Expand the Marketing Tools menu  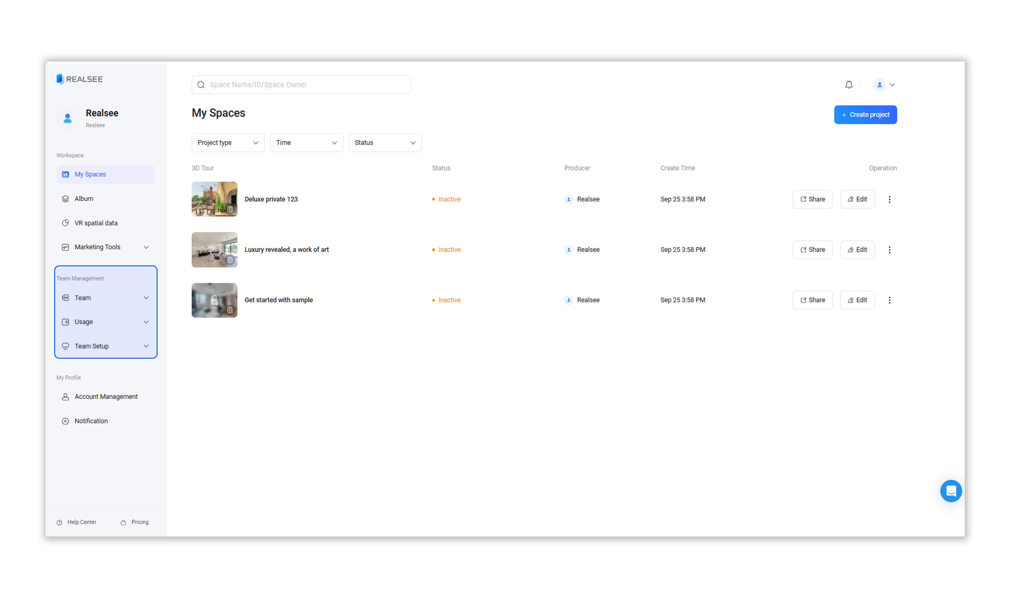[x=106, y=247]
